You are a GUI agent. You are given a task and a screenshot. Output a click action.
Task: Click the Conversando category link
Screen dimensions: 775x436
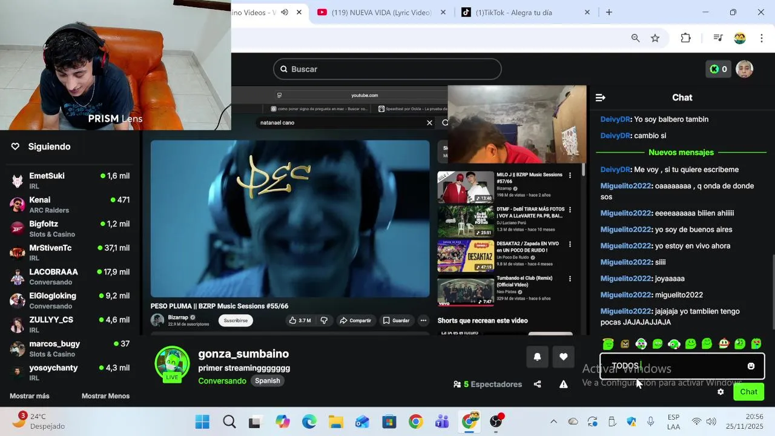[x=222, y=381]
